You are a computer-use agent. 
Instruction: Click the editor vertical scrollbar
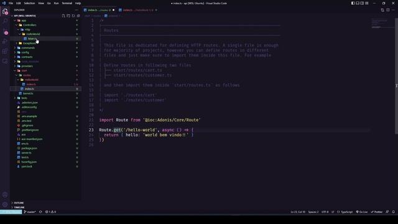click(x=396, y=76)
